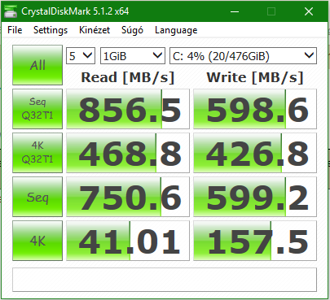Expand the test count dropdown showing 5
The width and height of the screenshot is (330, 300).
click(x=81, y=56)
